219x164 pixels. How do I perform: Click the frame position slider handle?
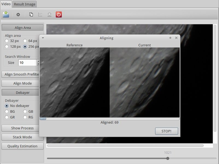pyautogui.click(x=168, y=158)
